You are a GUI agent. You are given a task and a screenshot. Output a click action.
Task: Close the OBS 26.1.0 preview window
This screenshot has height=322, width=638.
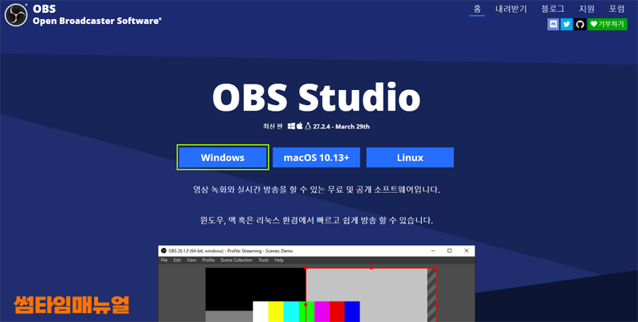coord(467,251)
